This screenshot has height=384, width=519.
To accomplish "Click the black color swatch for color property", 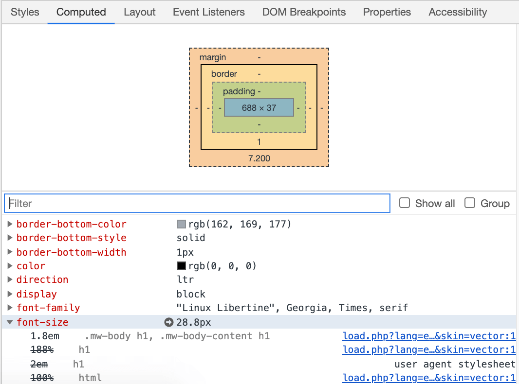I will (x=182, y=266).
